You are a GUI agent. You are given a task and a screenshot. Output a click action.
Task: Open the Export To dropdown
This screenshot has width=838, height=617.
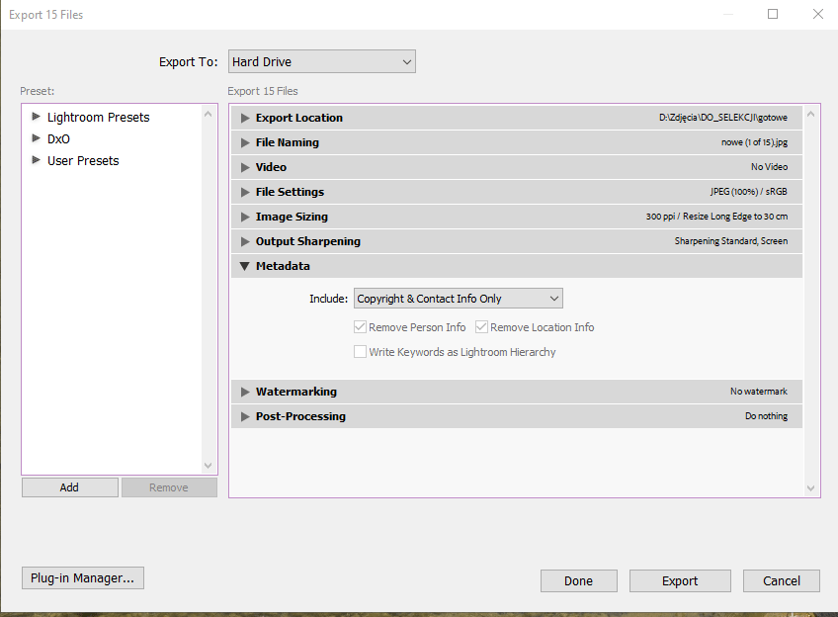point(321,62)
